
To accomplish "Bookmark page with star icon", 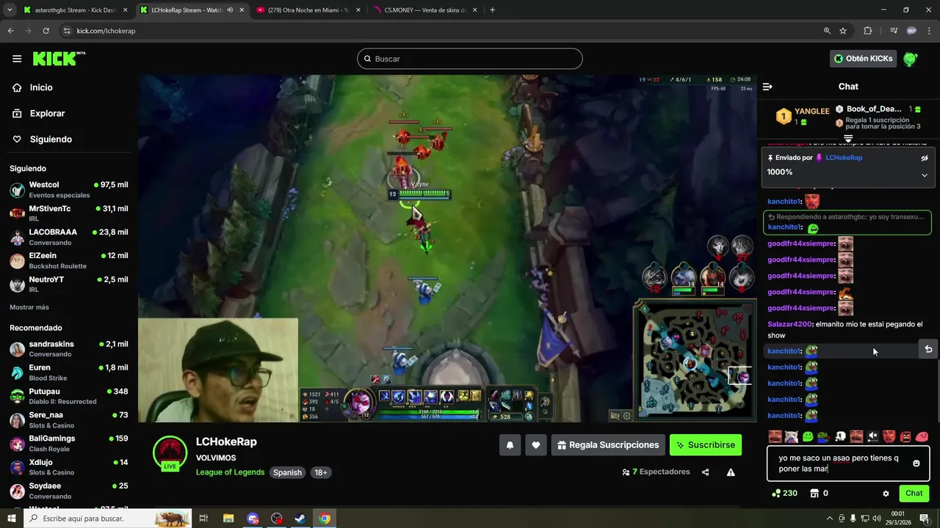I will click(843, 31).
